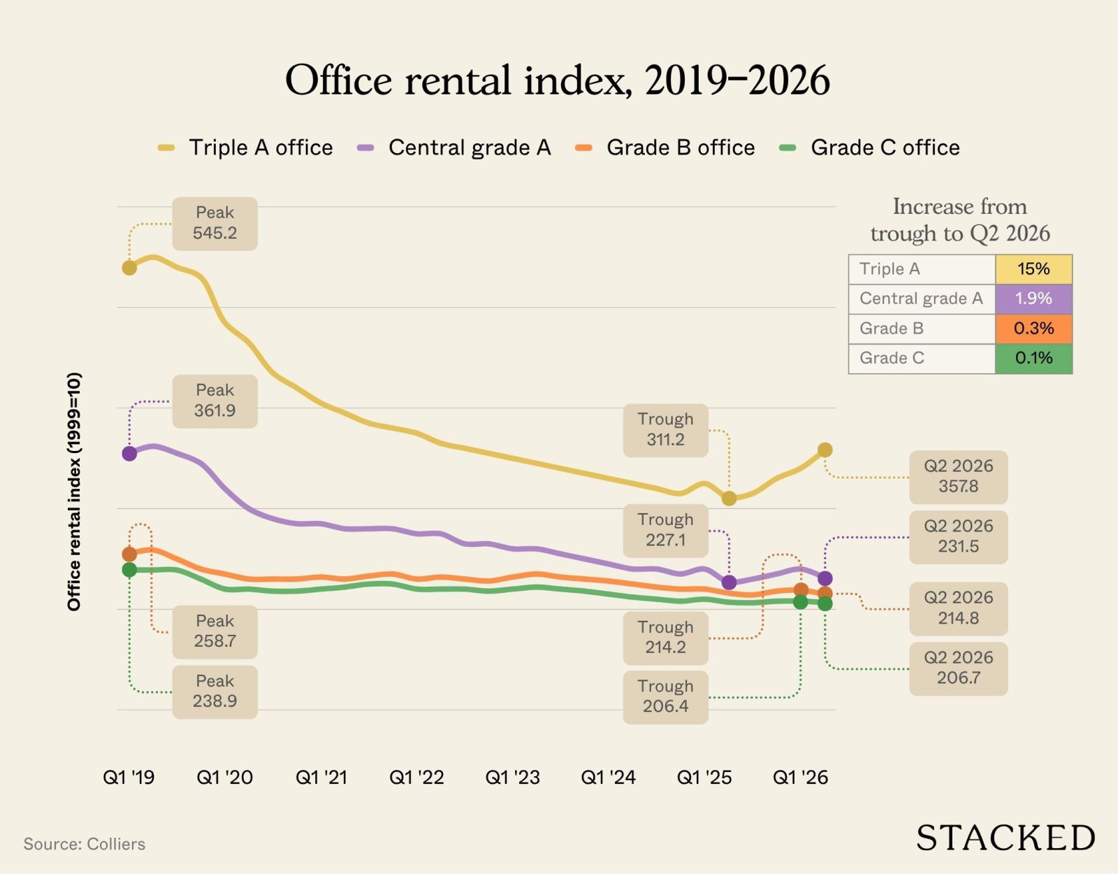Click the STACKED logo
This screenshot has height=874, width=1118.
(1006, 838)
